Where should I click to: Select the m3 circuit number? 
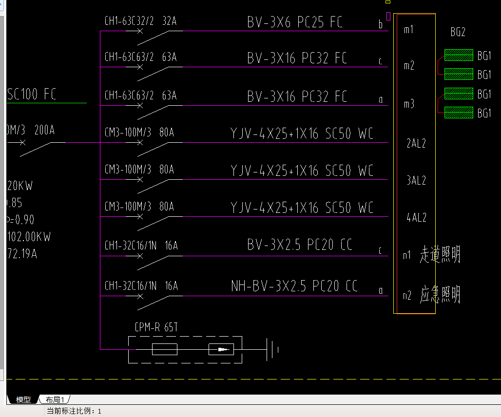point(409,104)
